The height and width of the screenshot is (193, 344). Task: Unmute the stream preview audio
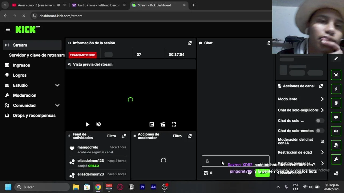99,124
